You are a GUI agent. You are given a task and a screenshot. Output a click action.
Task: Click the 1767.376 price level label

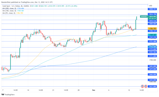pyautogui.click(x=152, y=37)
